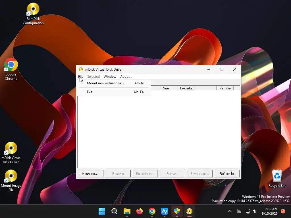Choose Exit from the File menu
This screenshot has height=218, width=291.
114,92
